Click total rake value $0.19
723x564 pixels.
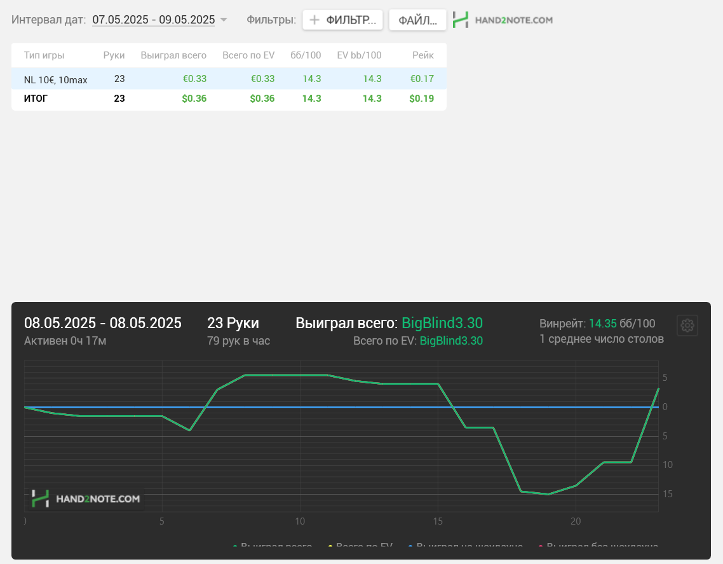(421, 99)
